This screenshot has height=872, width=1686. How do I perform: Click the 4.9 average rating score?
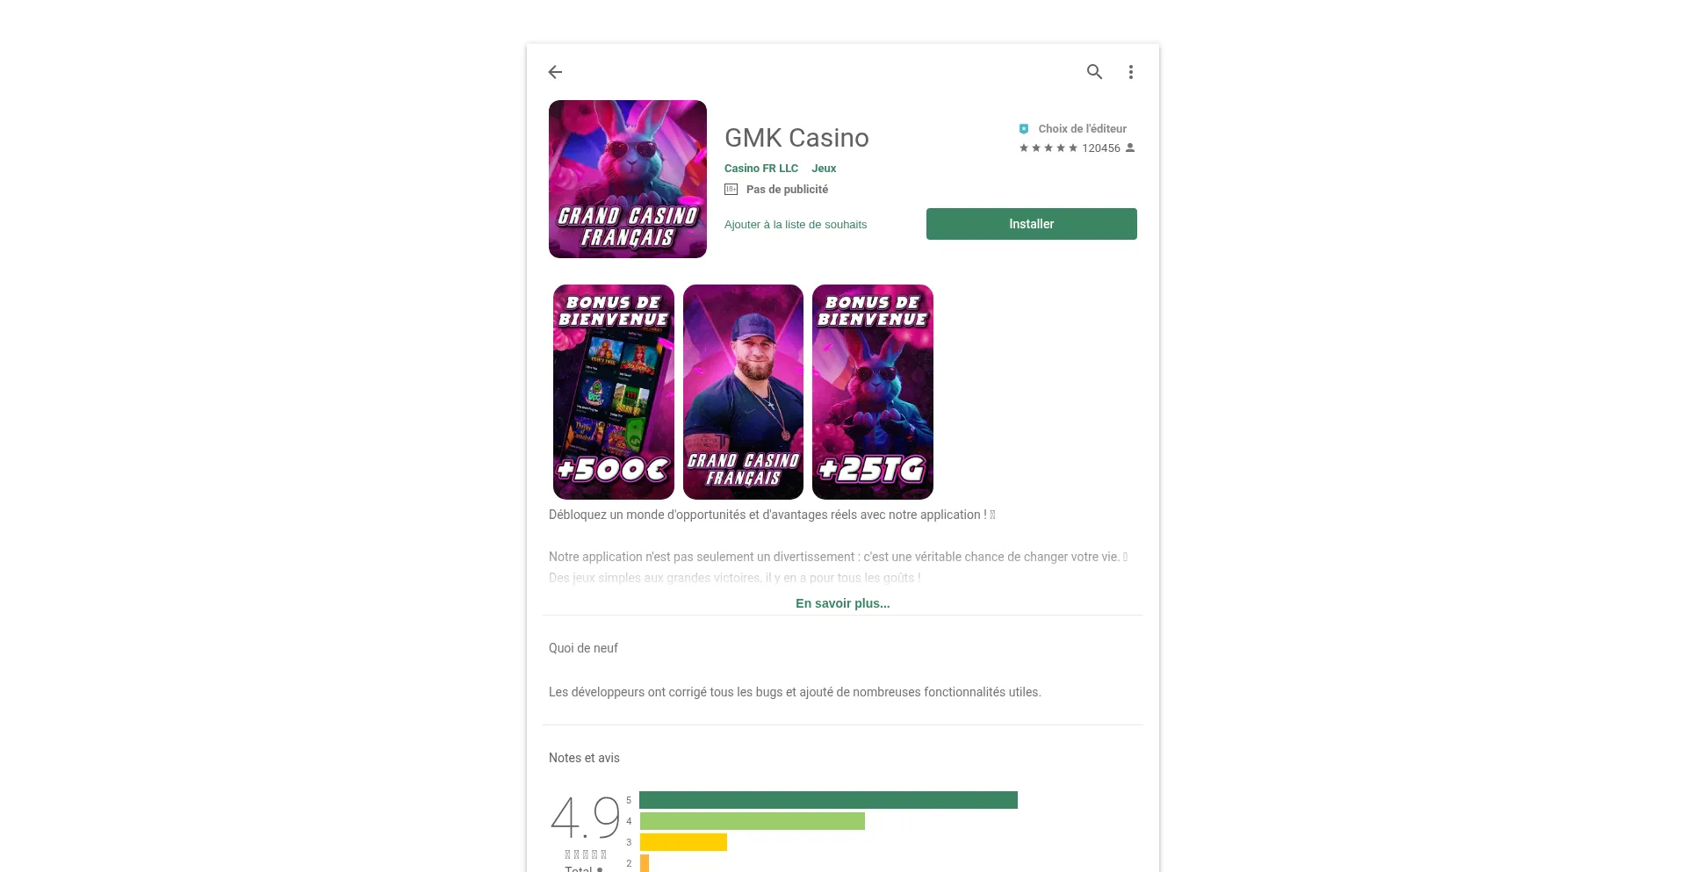[x=586, y=818]
